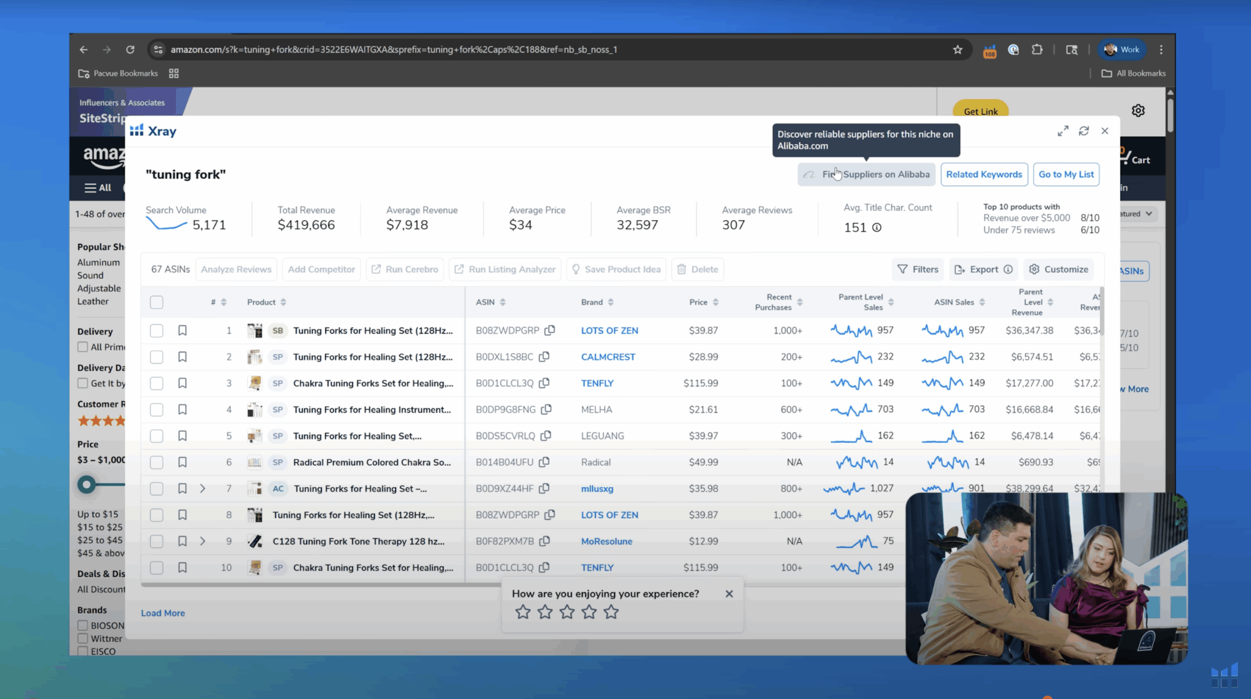The image size is (1251, 699).
Task: Click the info icon beside 151 title count
Action: pos(877,228)
